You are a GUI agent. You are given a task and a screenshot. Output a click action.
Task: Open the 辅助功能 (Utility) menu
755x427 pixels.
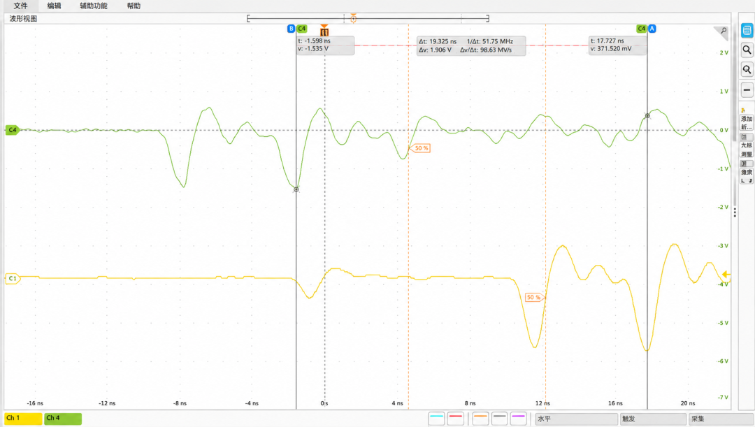94,6
